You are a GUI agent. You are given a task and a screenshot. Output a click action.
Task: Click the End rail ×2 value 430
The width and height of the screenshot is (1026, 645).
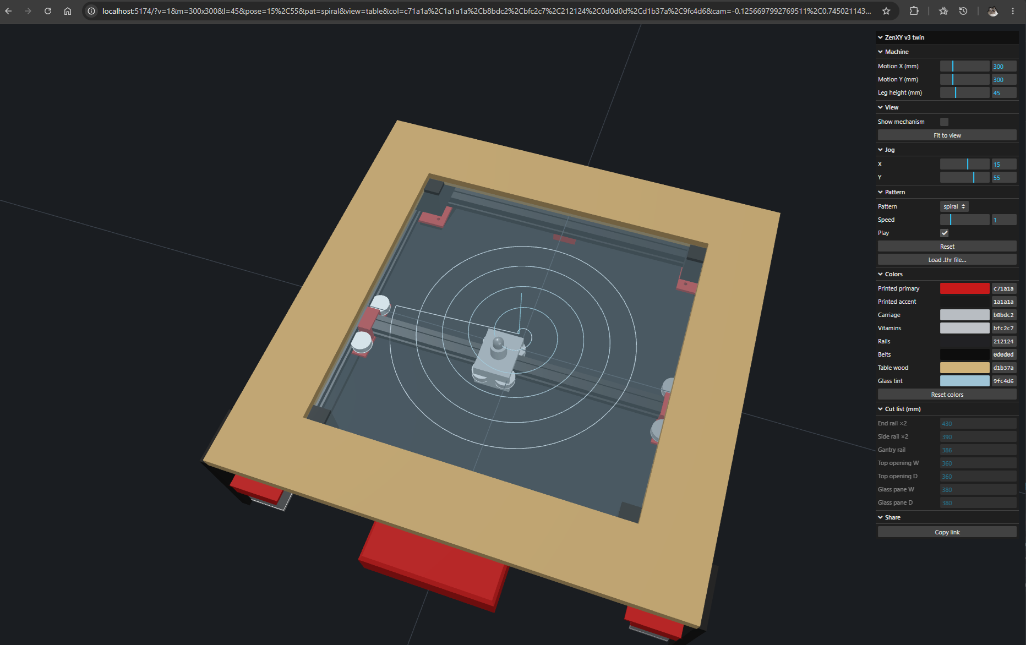tap(978, 423)
